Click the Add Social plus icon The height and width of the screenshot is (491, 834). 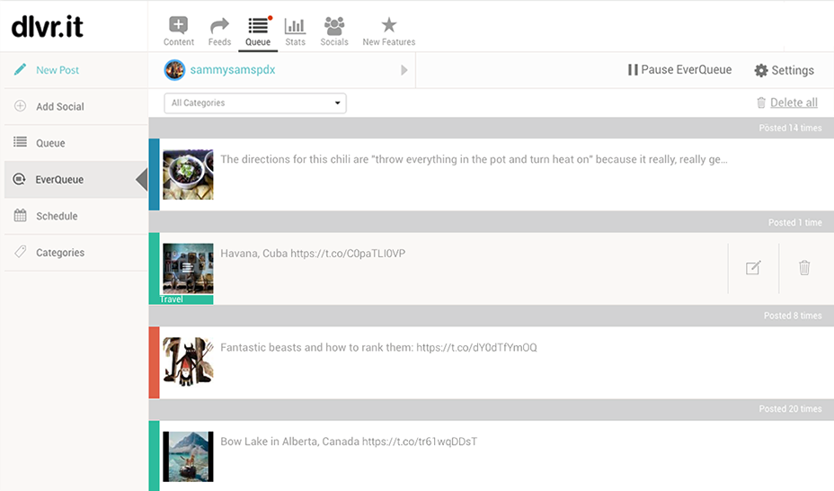coord(20,106)
